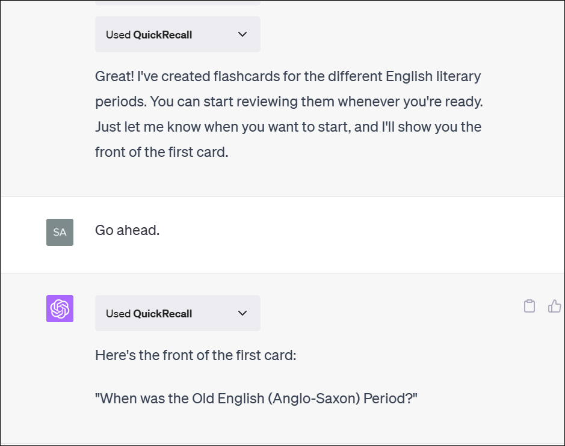
Task: Click the purple ChatGPT logo avatar
Action: coord(60,308)
